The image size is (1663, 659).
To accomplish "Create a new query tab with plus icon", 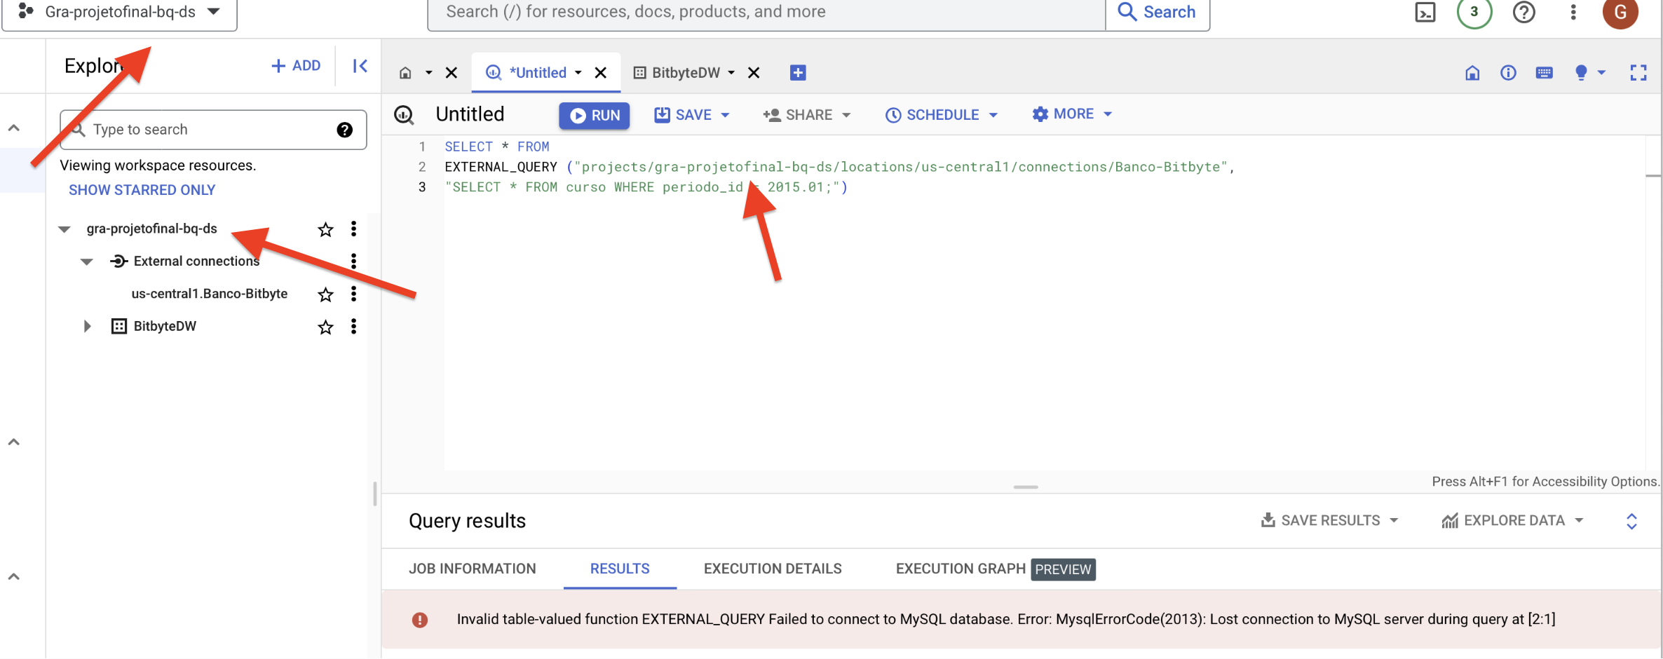I will coord(798,73).
